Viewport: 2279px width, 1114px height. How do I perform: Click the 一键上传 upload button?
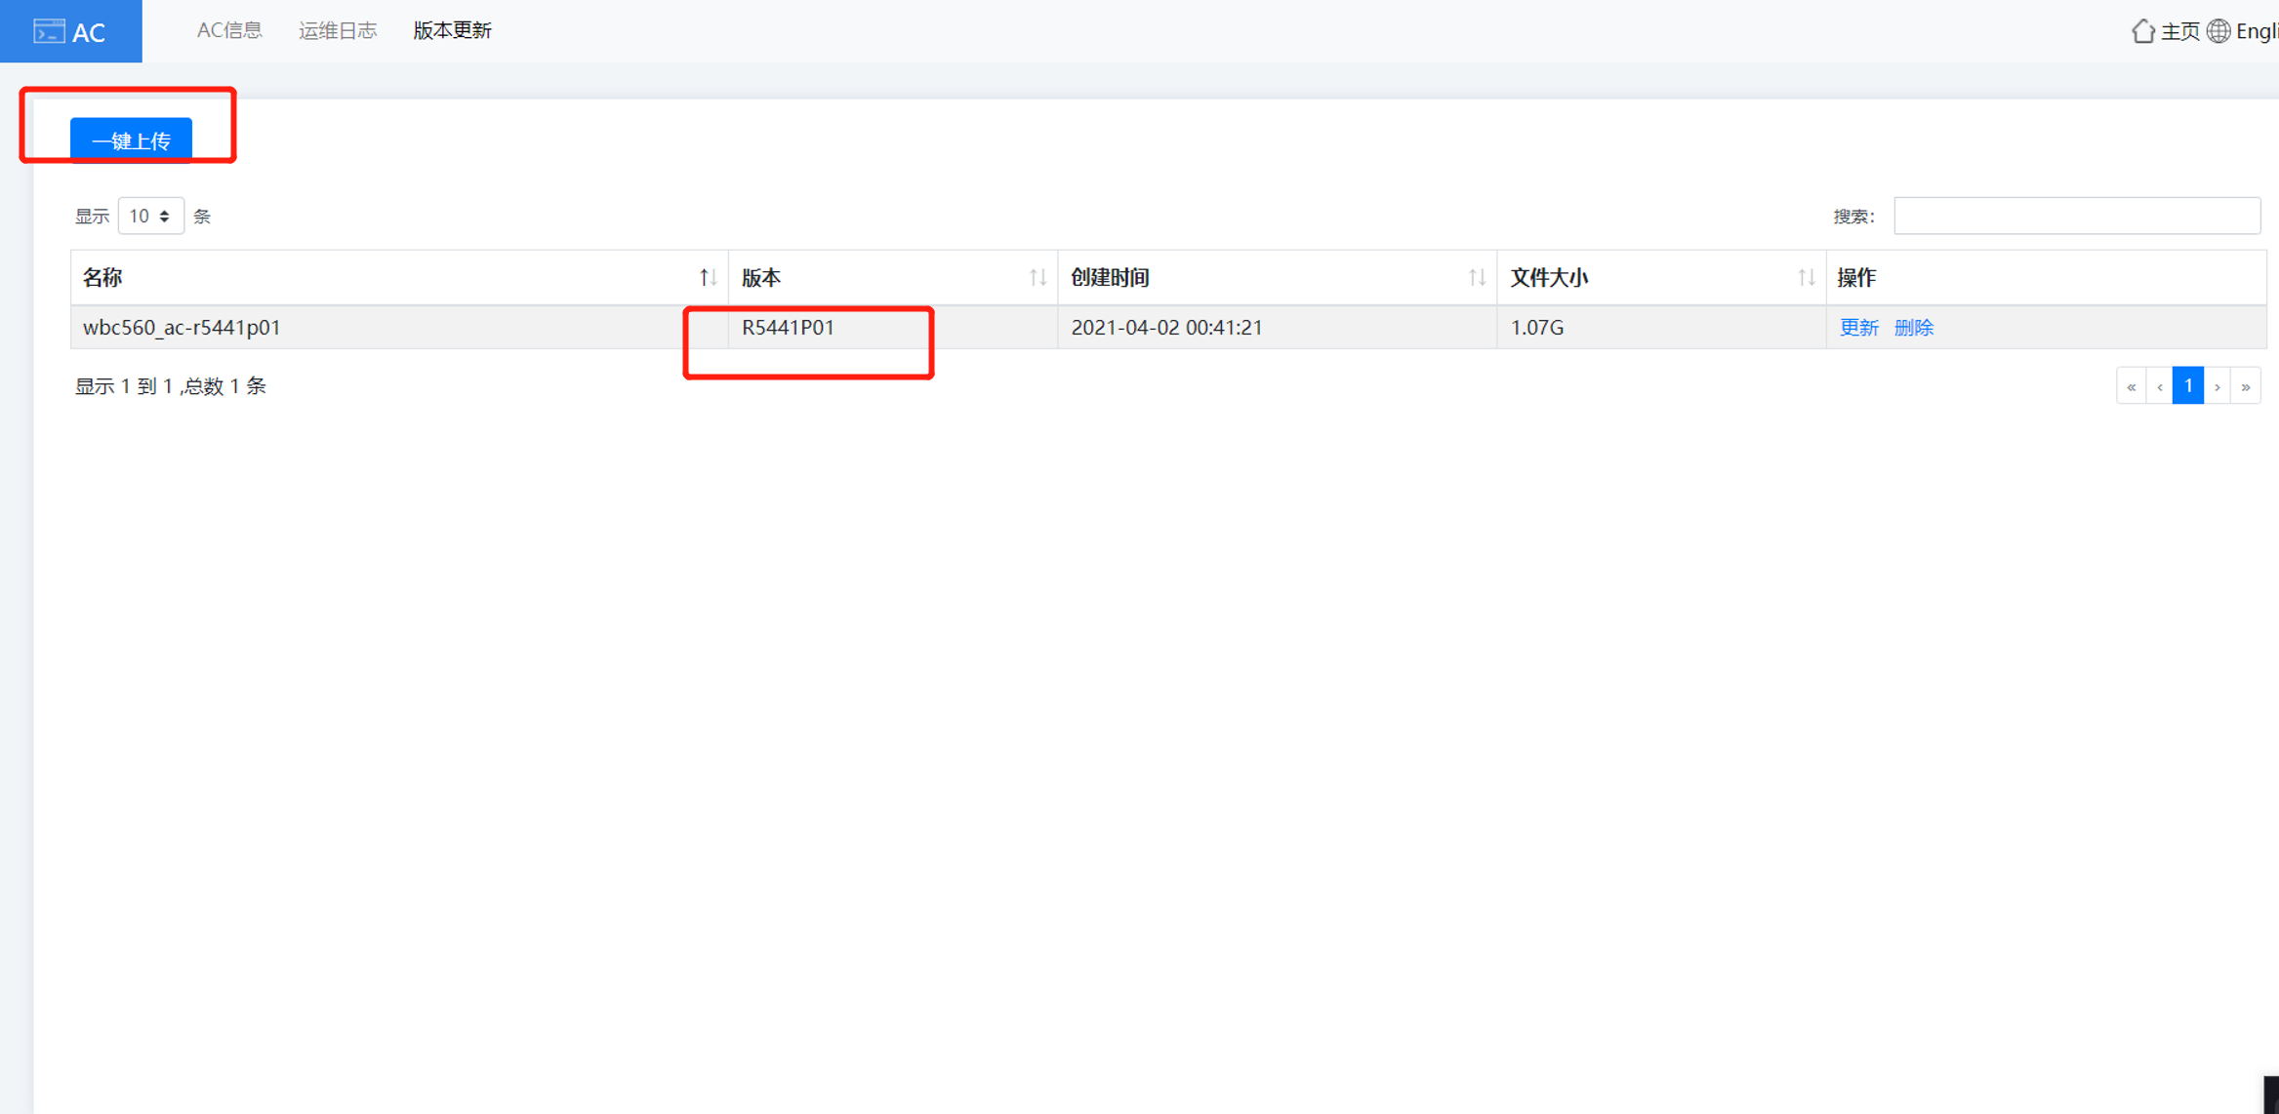(131, 140)
